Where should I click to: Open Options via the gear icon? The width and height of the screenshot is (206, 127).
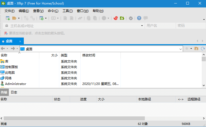(131, 18)
